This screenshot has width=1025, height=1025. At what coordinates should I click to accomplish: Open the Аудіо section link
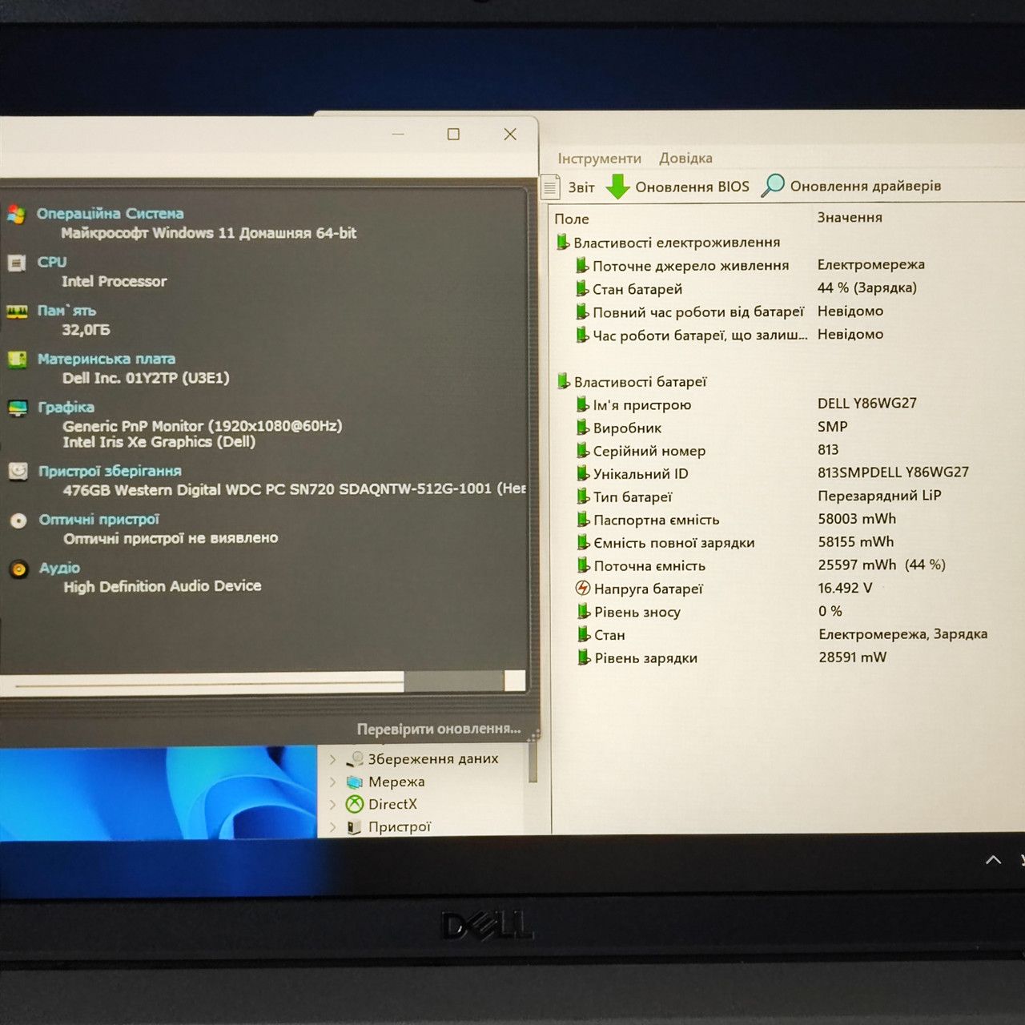(60, 568)
